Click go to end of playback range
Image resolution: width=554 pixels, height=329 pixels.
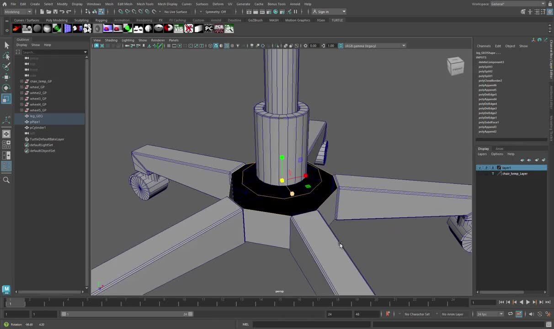[x=548, y=302]
